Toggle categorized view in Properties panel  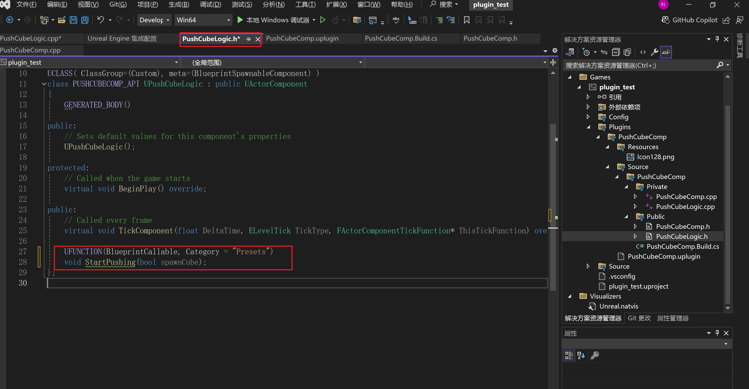click(569, 355)
